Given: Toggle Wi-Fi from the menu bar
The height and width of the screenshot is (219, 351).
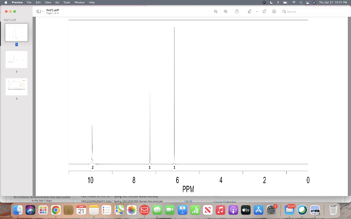Looking at the screenshot, I should pos(294,2).
